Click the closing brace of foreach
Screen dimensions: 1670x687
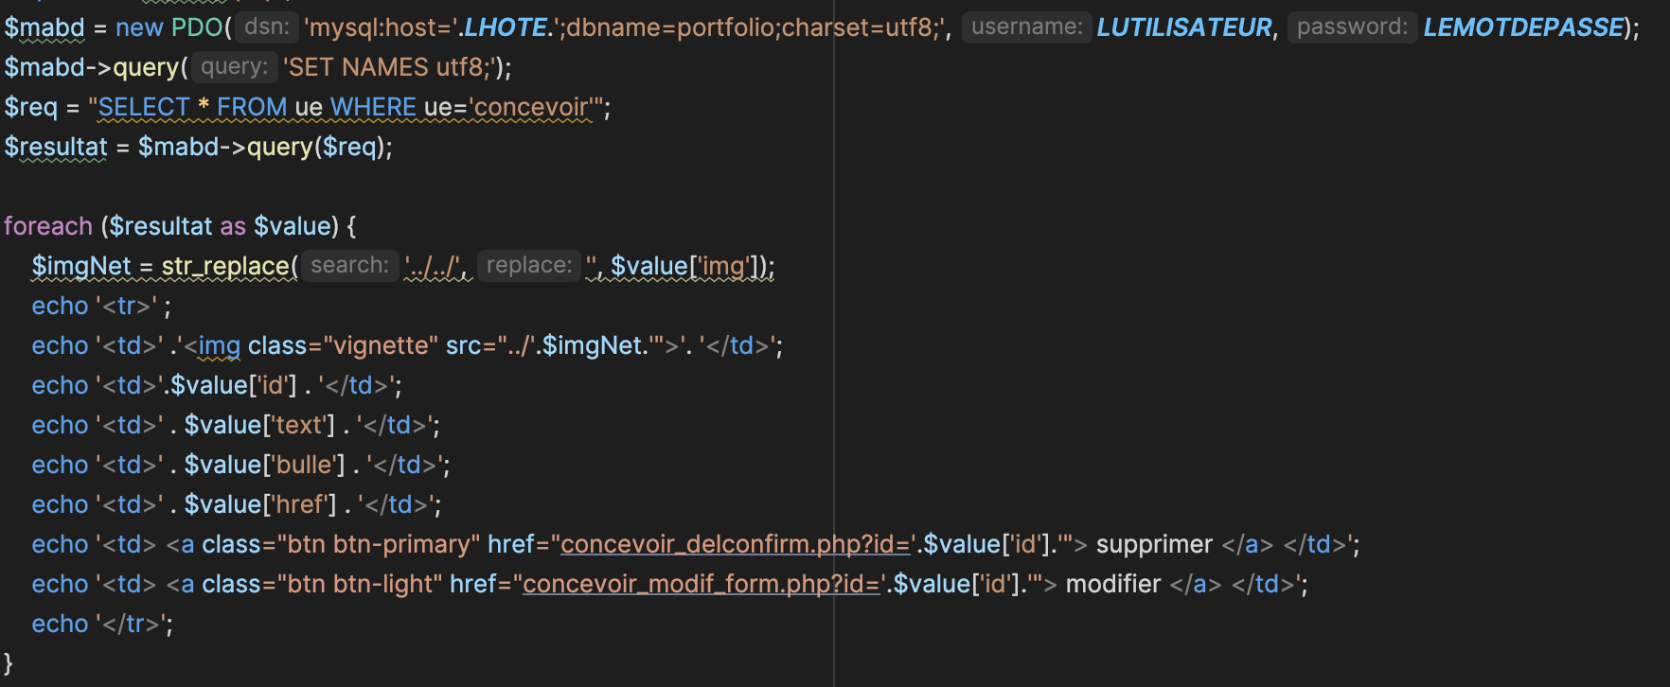pyautogui.click(x=9, y=663)
